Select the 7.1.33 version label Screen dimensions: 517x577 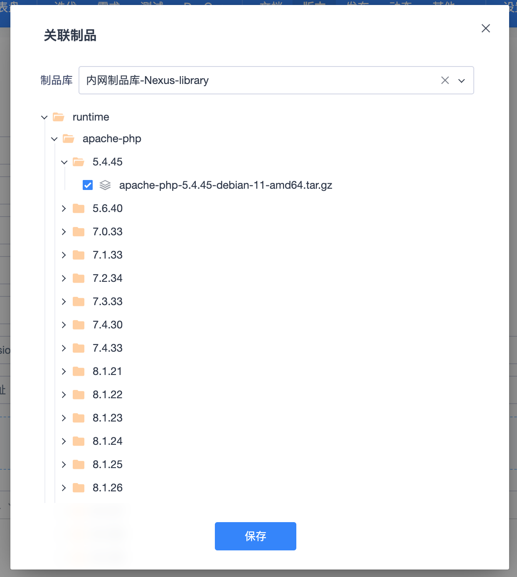pos(108,255)
